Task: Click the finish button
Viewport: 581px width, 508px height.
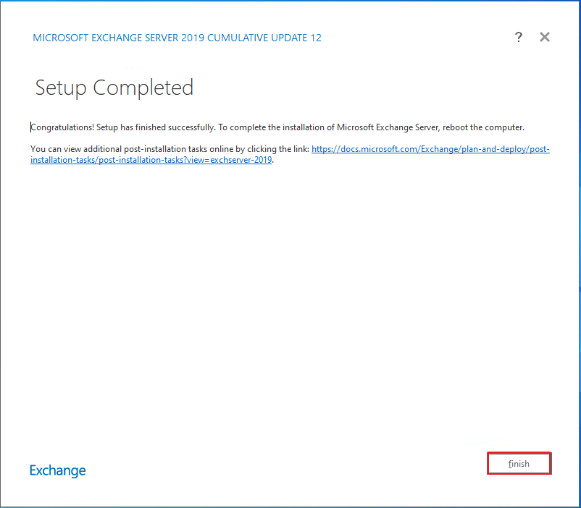Action: 519,463
